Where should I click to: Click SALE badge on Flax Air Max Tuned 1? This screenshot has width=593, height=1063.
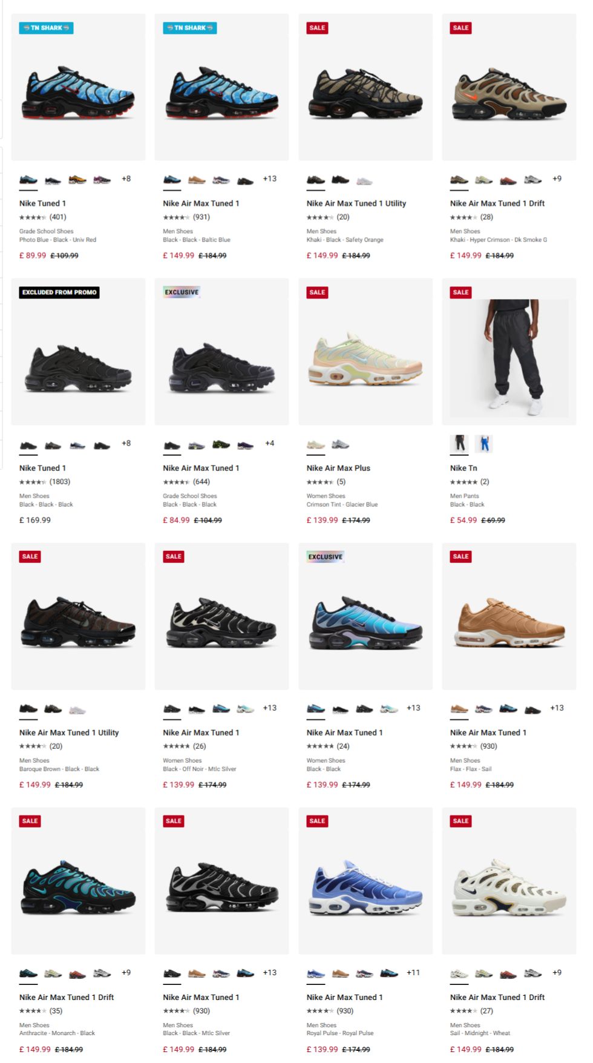460,556
